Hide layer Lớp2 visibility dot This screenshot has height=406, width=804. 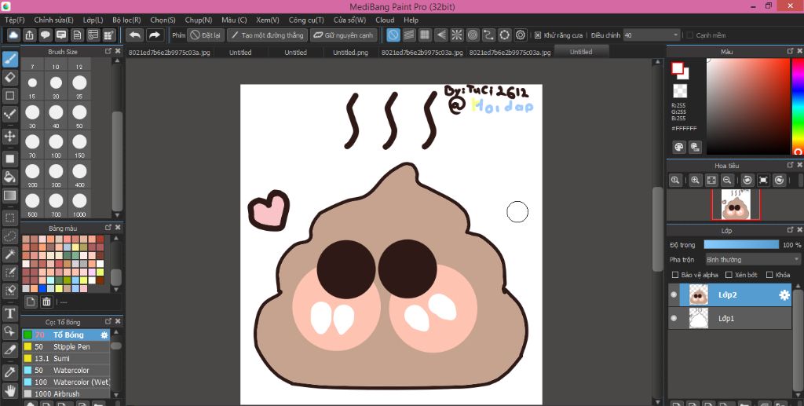674,294
